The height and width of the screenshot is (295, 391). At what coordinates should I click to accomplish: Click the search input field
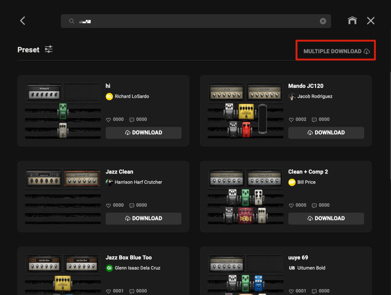(x=196, y=21)
